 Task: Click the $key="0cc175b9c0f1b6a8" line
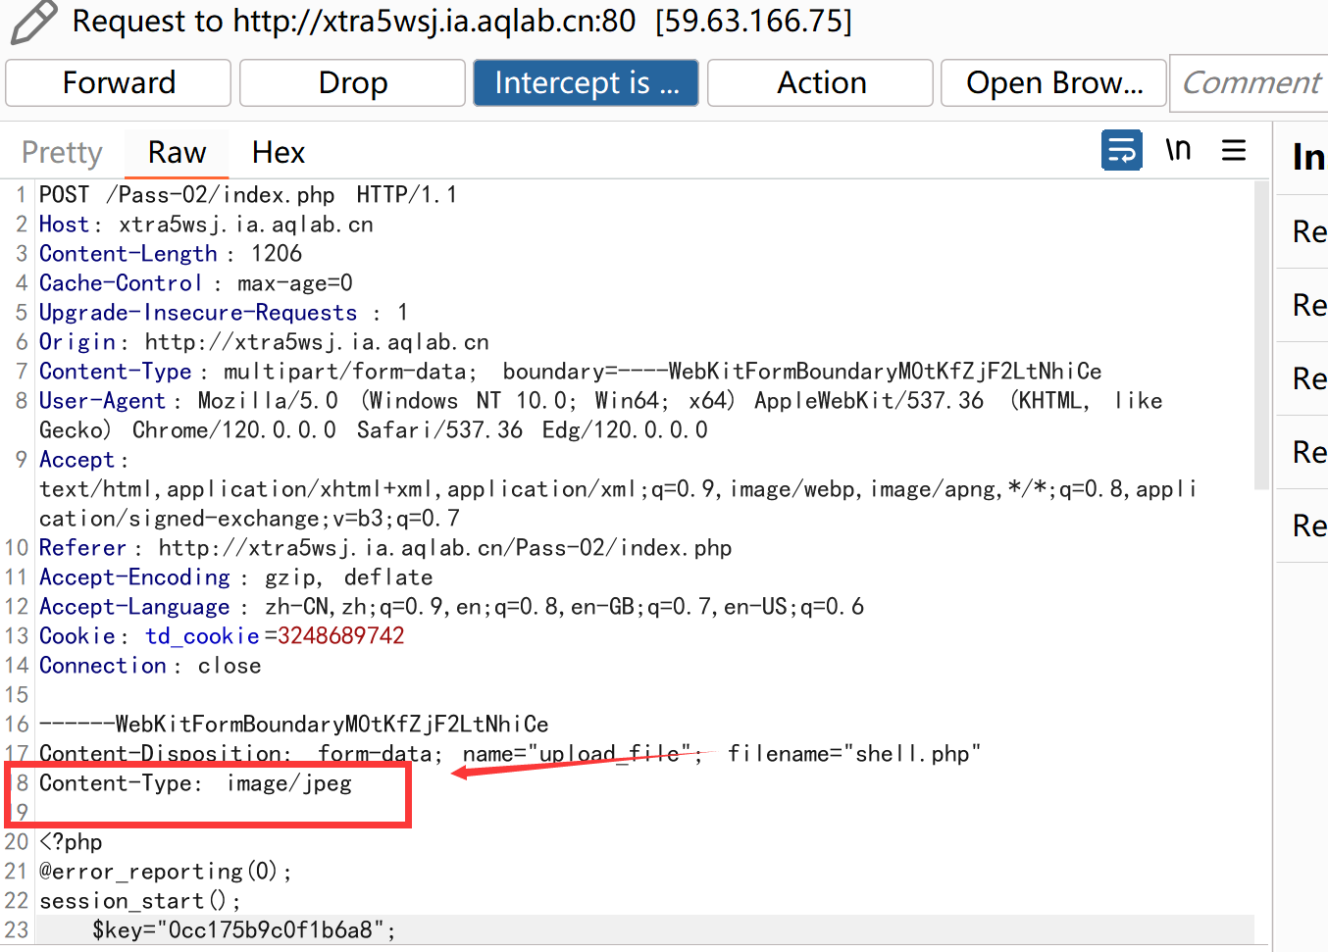[244, 930]
